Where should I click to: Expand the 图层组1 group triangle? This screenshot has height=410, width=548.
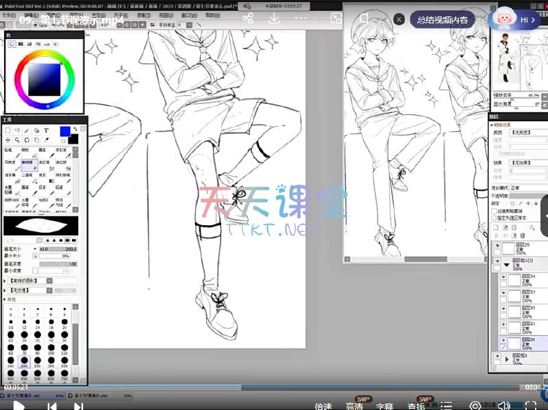pos(507,359)
